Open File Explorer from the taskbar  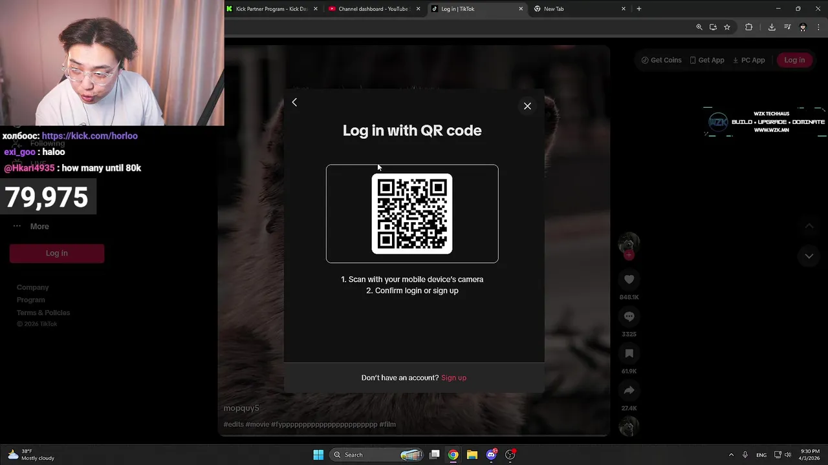(472, 455)
